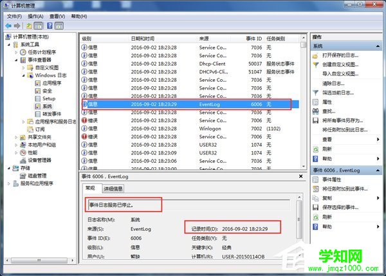The image size is (386, 276).
Task: Click the Up one level toolbar icon
Action: (x=29, y=26)
